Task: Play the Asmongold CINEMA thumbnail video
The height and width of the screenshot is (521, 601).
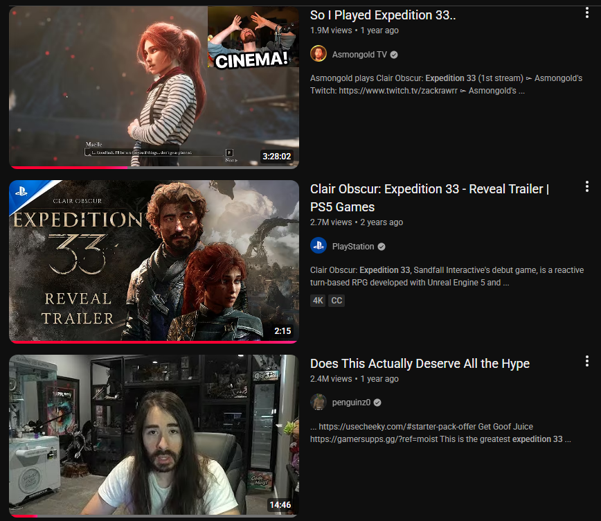Action: pyautogui.click(x=154, y=87)
